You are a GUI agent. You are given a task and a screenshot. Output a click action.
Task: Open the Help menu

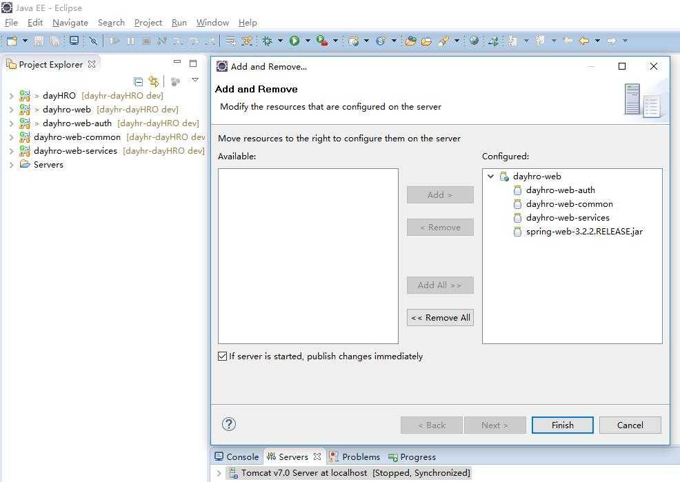248,23
